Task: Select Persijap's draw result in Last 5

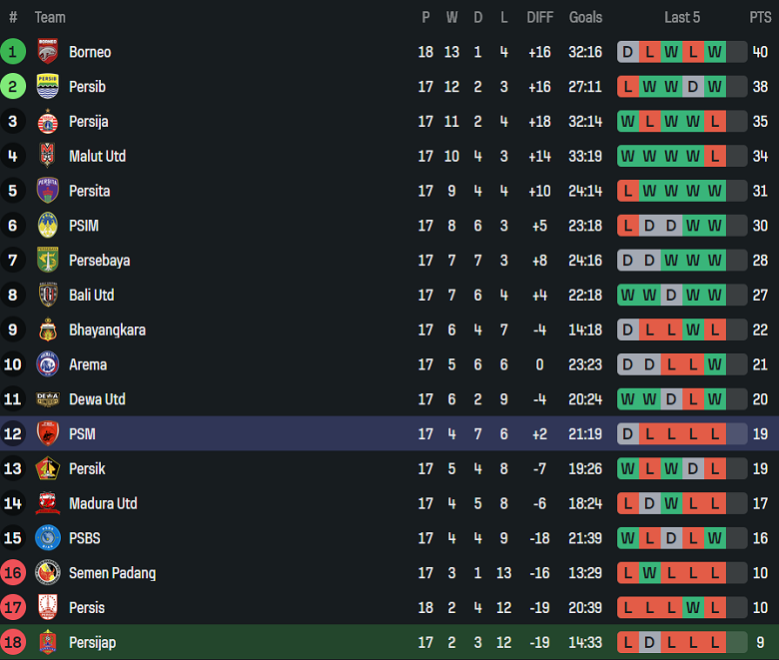Action: 649,642
